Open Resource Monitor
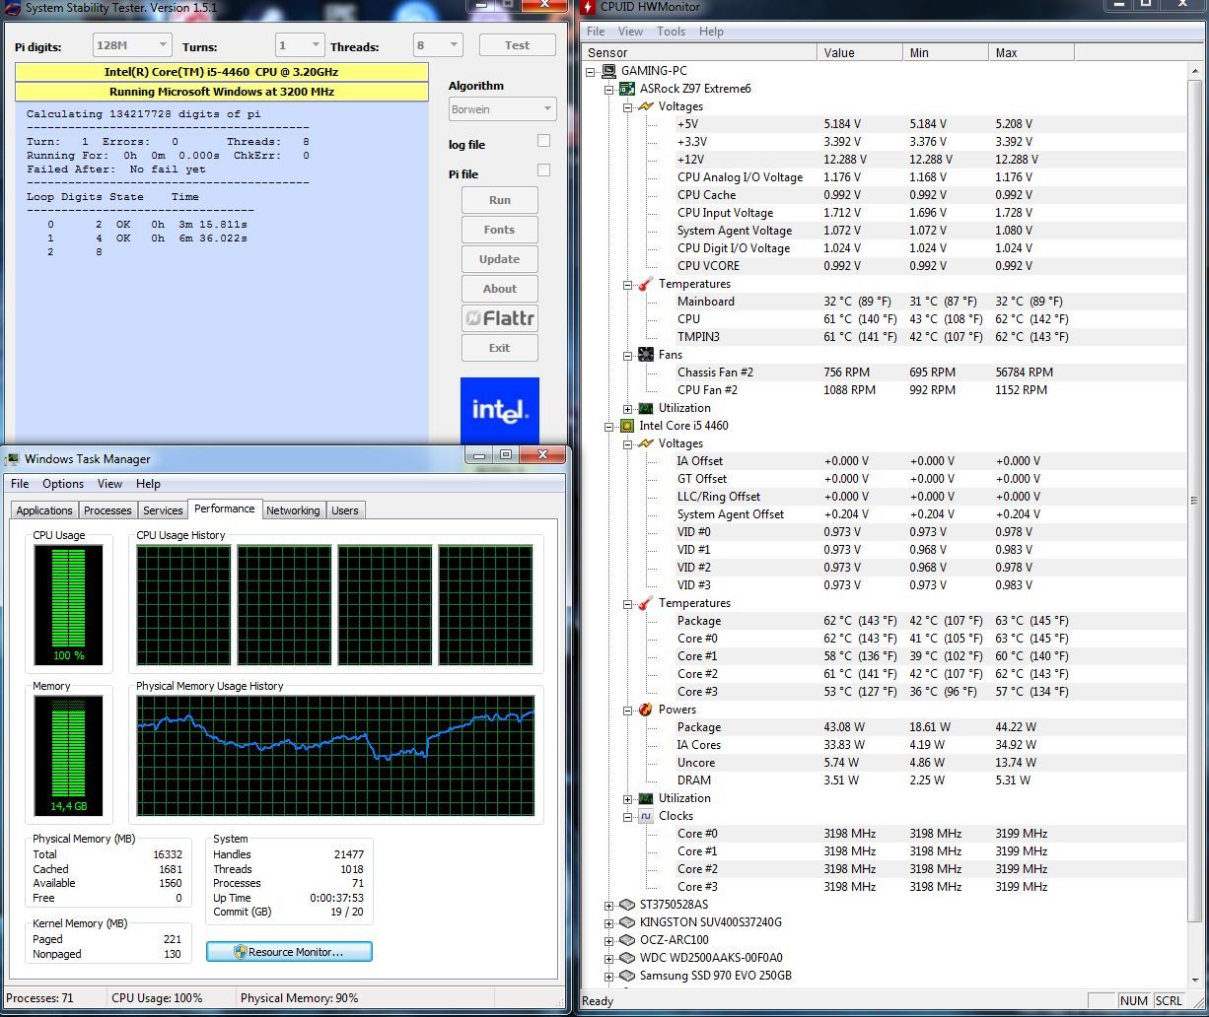This screenshot has height=1017, width=1209. [289, 952]
